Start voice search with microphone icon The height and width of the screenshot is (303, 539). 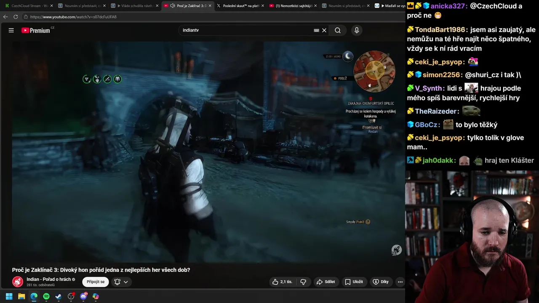point(357,30)
